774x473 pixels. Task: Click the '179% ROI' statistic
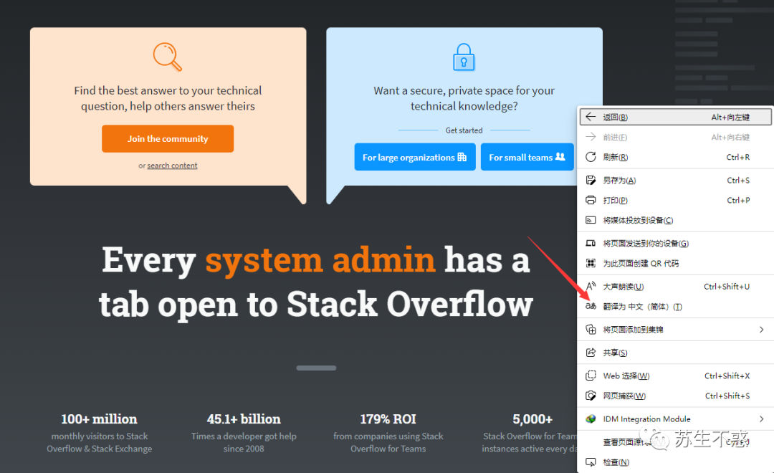388,419
